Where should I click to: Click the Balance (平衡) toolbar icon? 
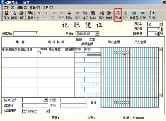143,15
